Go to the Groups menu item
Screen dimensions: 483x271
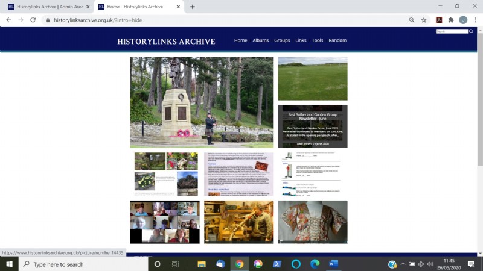(x=282, y=40)
